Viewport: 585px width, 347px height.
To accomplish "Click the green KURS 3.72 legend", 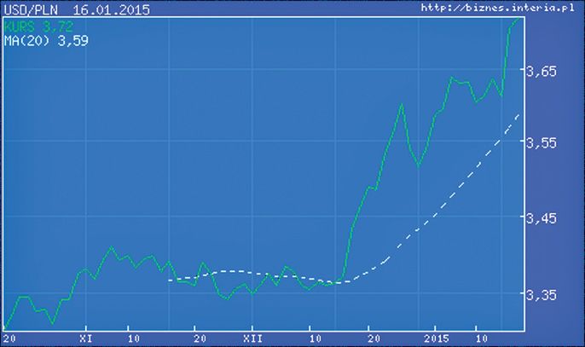I will pos(39,26).
